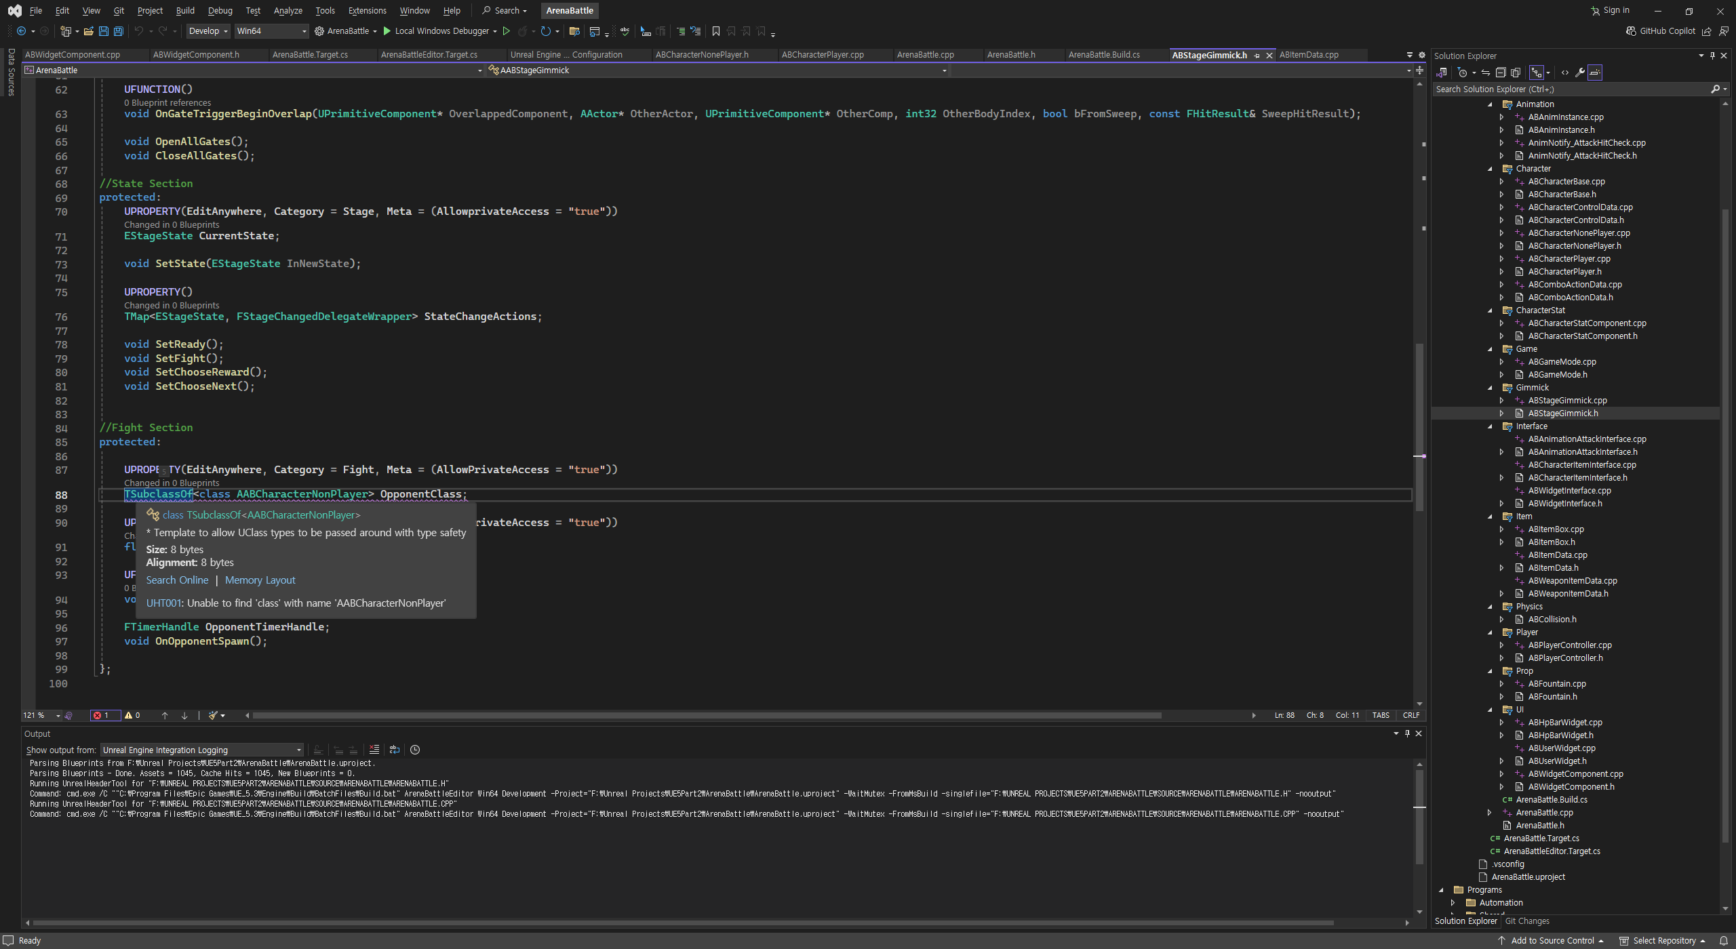Open Pending Changes Filter clock icon
The width and height of the screenshot is (1736, 949).
pos(1463,73)
